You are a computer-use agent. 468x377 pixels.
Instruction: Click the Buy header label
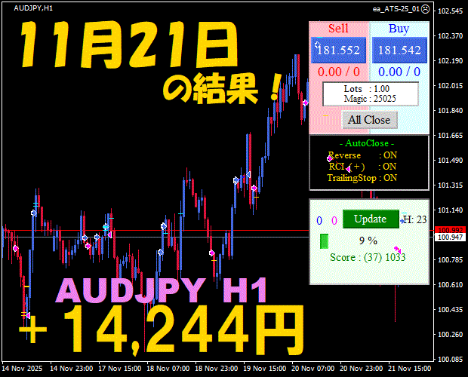point(399,29)
